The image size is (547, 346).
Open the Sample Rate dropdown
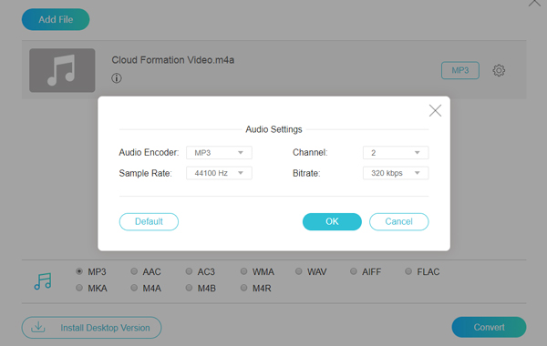[219, 173]
